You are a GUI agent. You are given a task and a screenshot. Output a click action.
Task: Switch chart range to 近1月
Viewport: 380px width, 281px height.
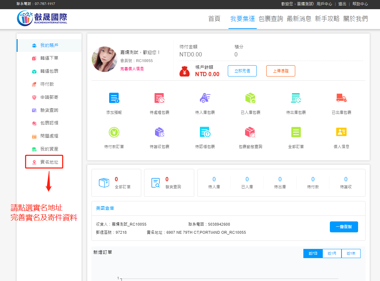[x=332, y=253]
